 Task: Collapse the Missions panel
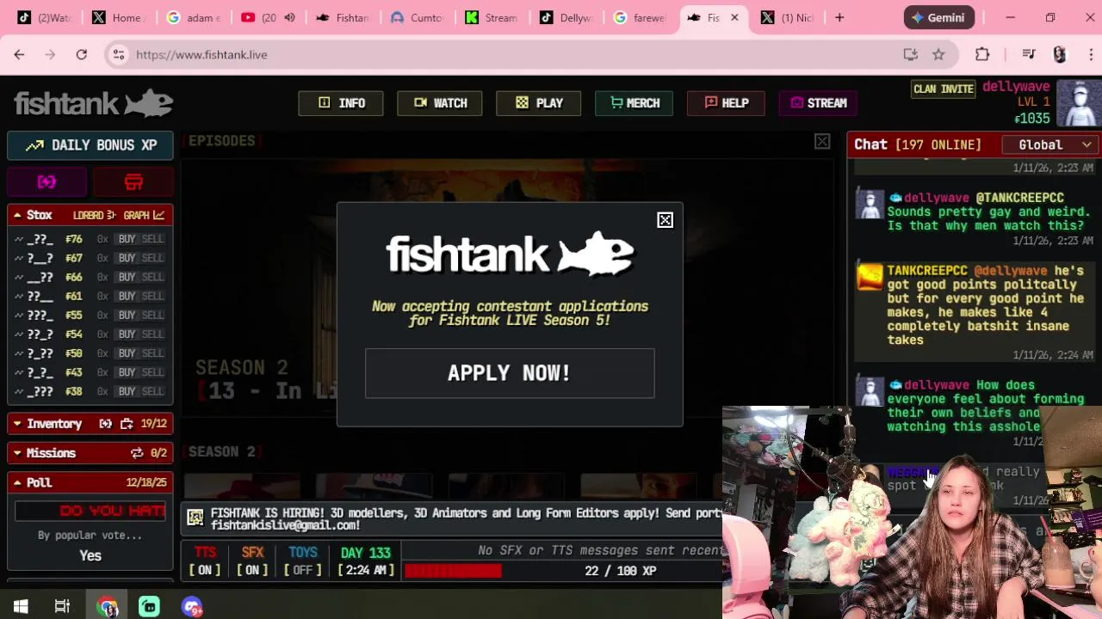[17, 453]
